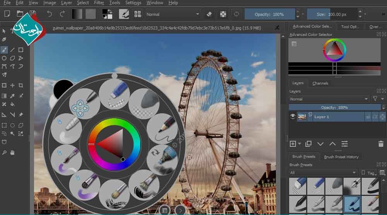Add a new layer
Screen dimensions: 387x215
point(293,144)
